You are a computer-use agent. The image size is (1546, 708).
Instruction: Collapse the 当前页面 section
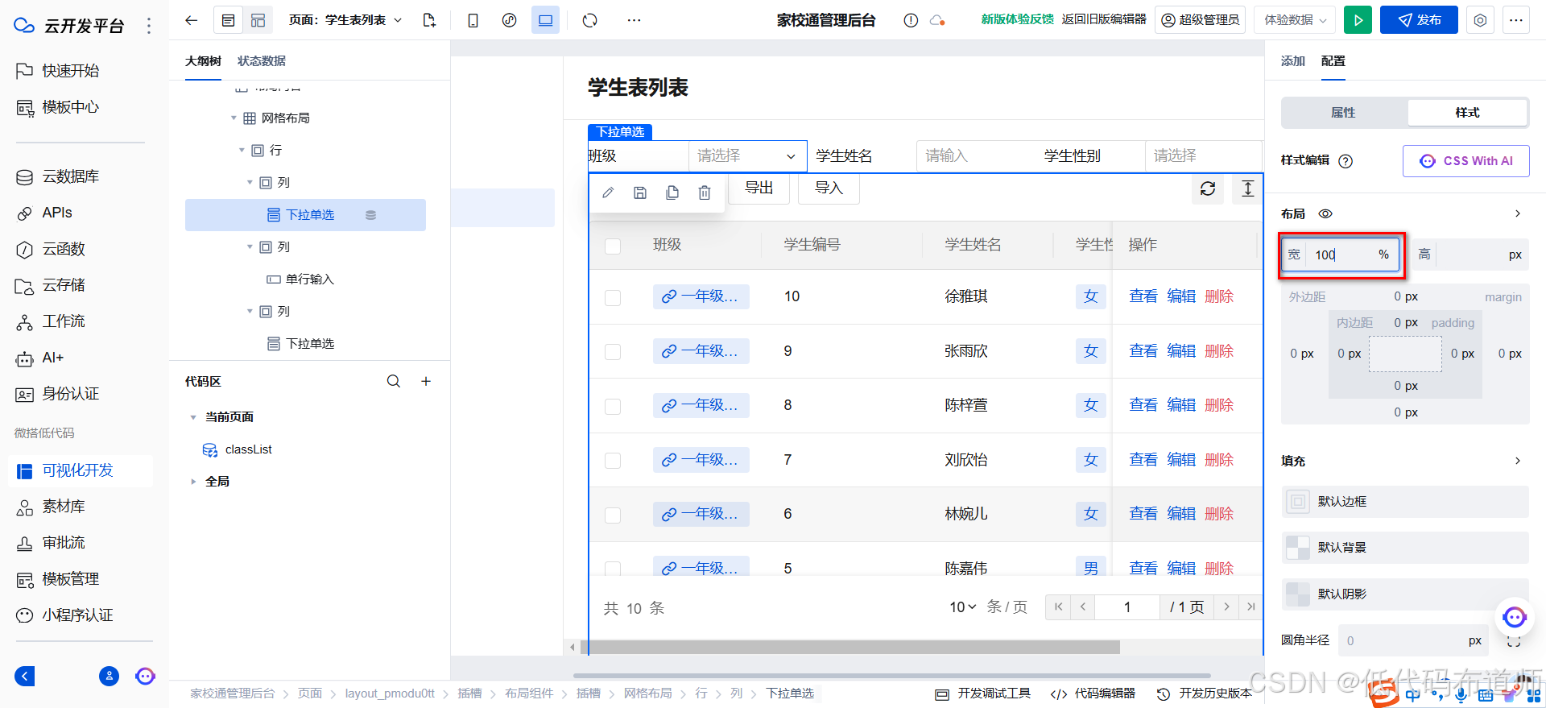click(x=193, y=417)
